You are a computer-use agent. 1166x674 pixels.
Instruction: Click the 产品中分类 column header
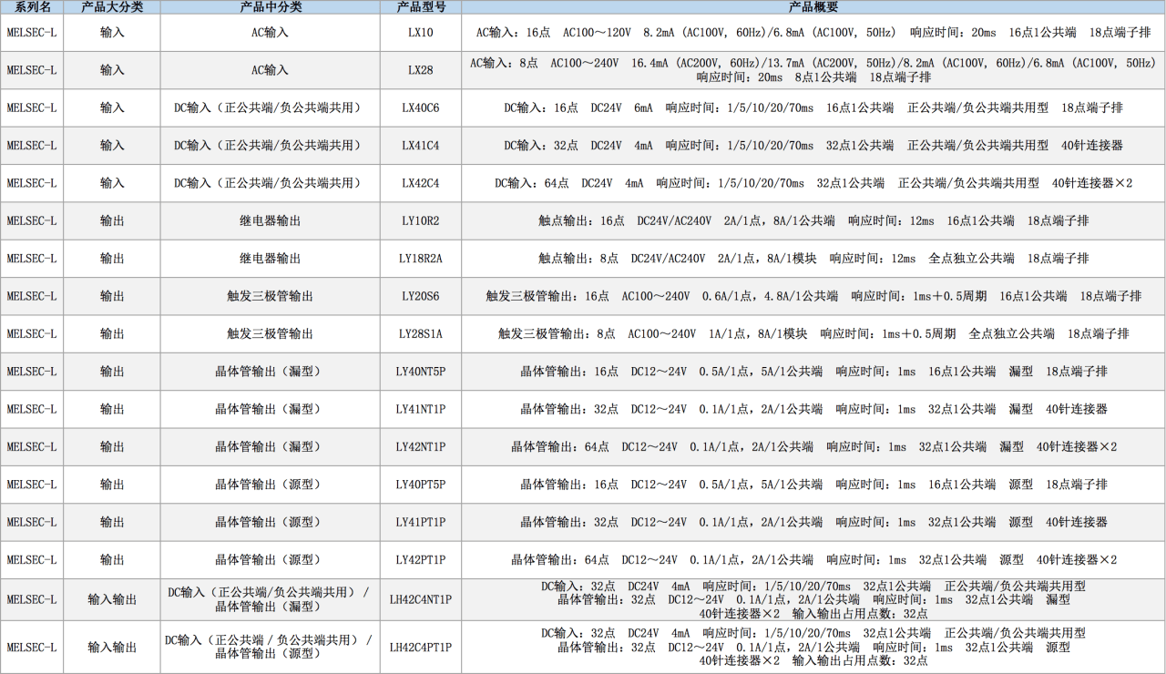[x=270, y=8]
